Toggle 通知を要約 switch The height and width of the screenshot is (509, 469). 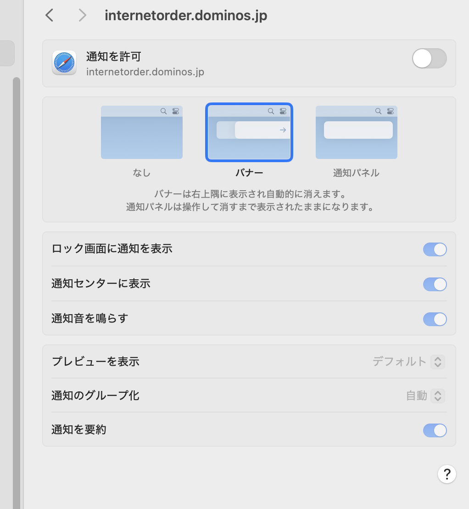(x=435, y=430)
